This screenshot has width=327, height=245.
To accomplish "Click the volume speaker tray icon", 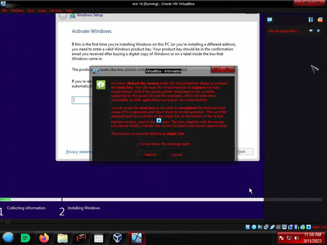I will point(297,238).
